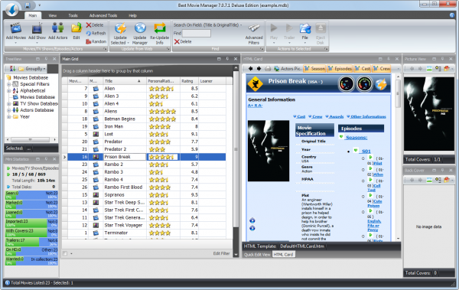Click the Refresh button
This screenshot has height=290, width=459.
(96, 34)
